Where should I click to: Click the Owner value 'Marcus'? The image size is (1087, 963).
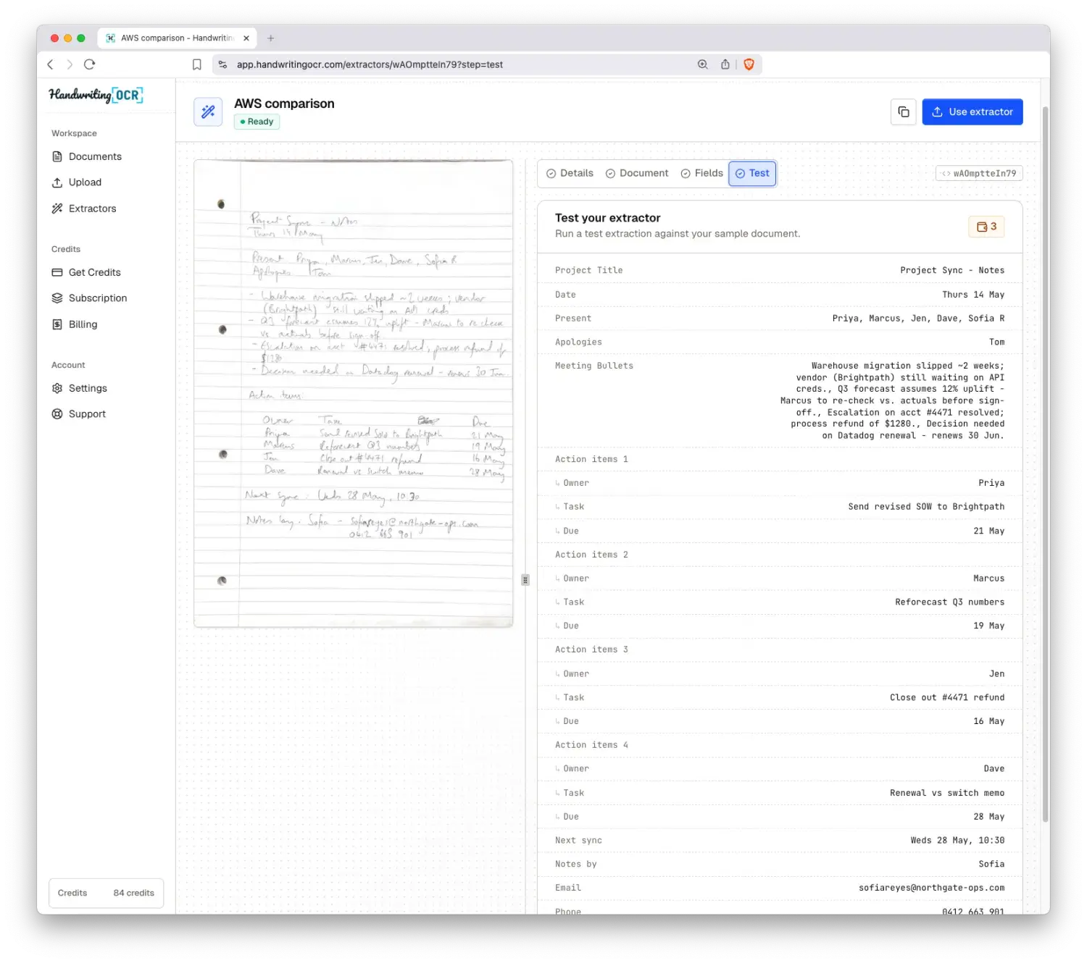point(988,579)
